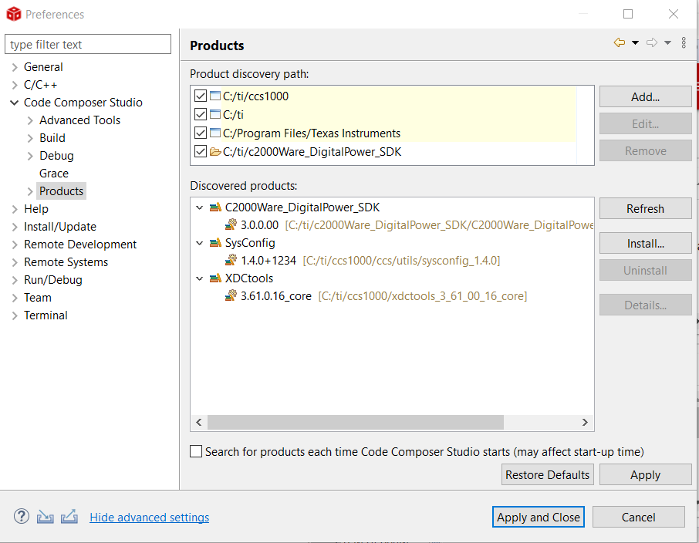Click the discovered products horizontal scrollbar

pyautogui.click(x=355, y=423)
